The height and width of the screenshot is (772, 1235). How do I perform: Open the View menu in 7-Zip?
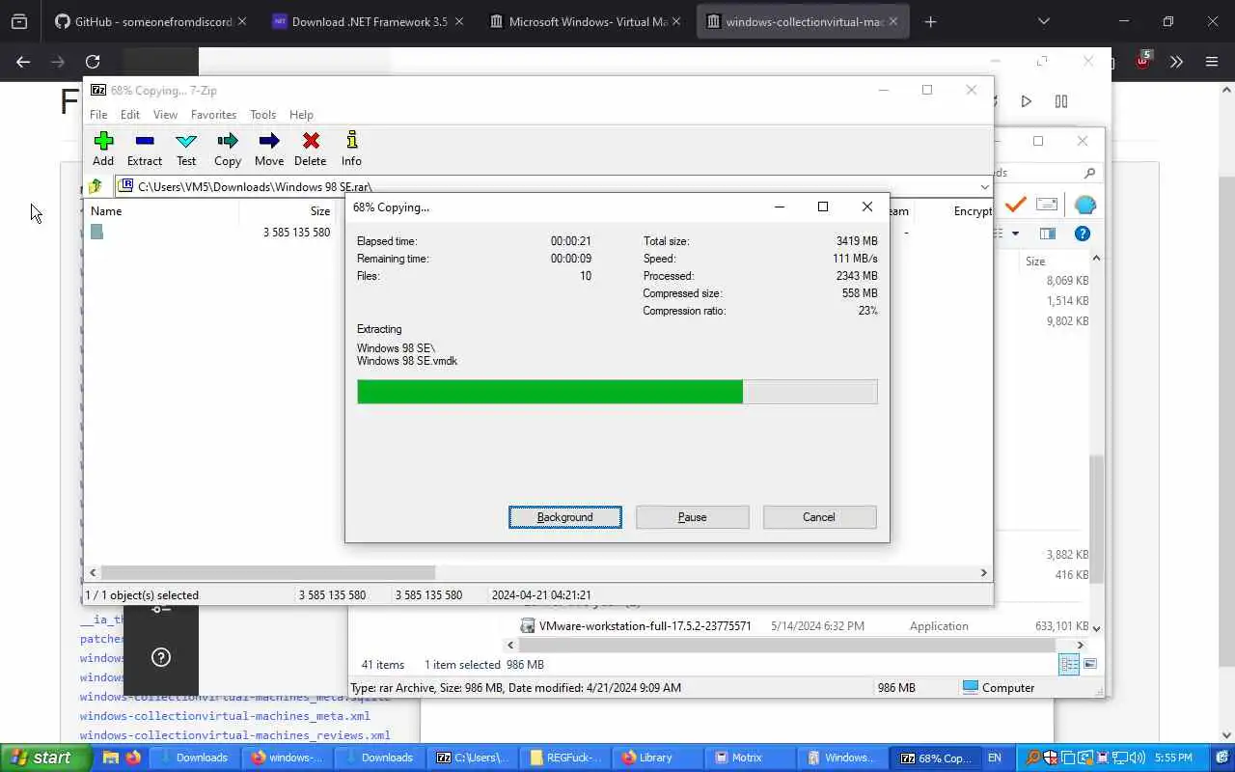point(165,114)
